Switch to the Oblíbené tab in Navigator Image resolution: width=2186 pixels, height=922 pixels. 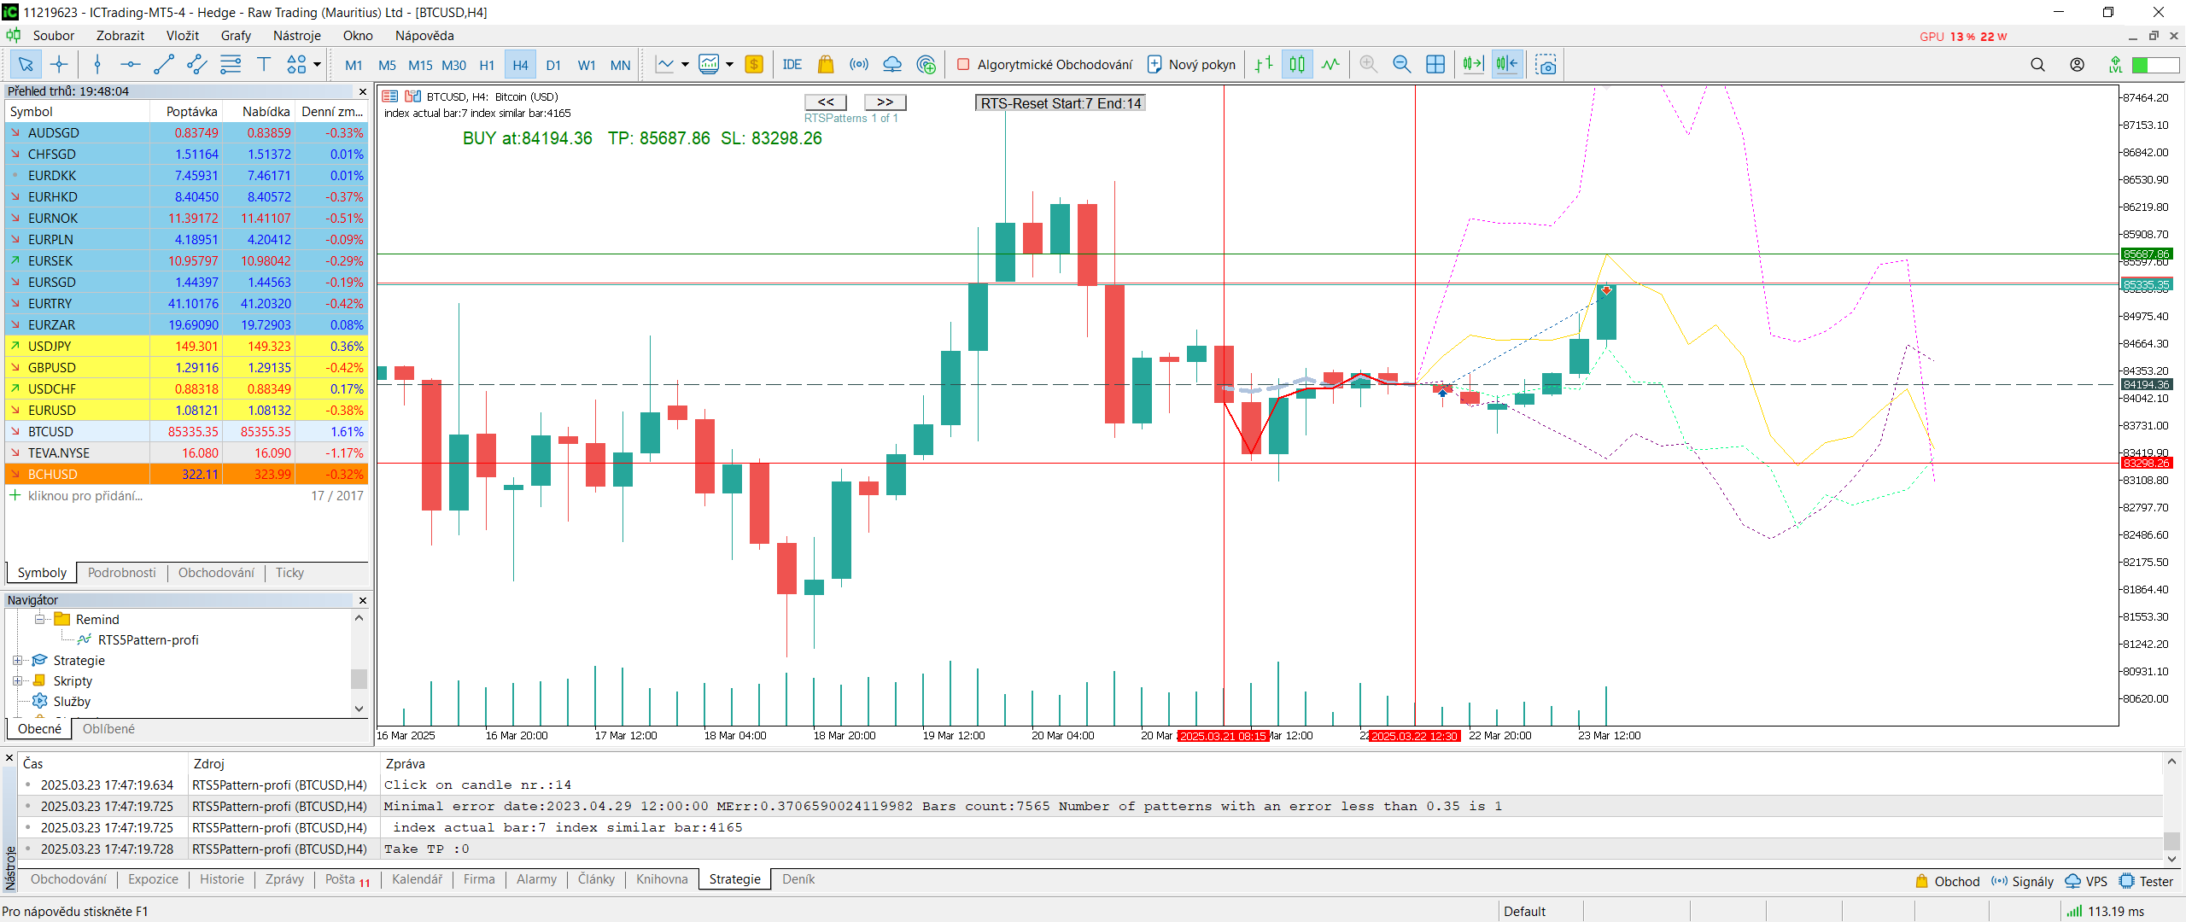(108, 729)
